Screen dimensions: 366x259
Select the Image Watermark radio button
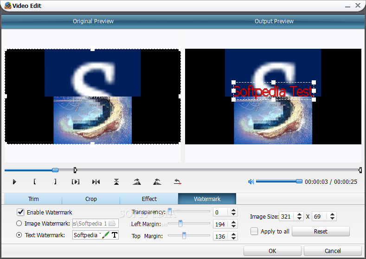pos(19,223)
